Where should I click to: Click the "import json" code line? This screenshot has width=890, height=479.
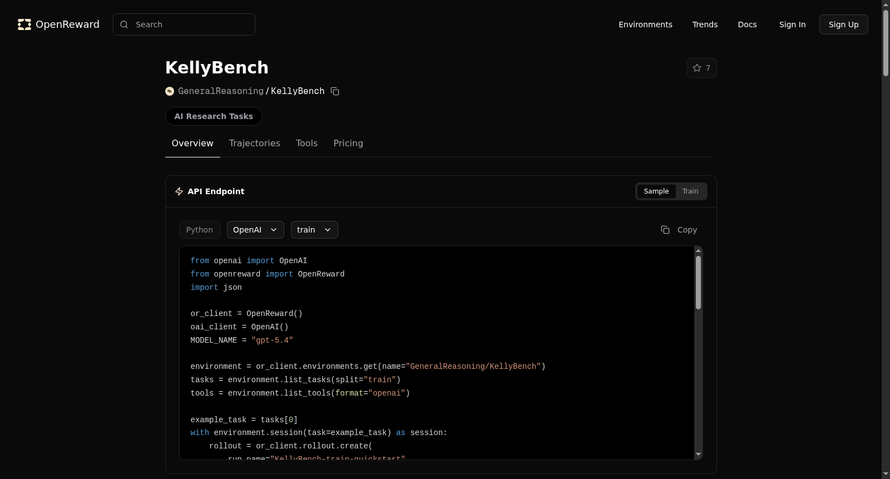tap(216, 288)
